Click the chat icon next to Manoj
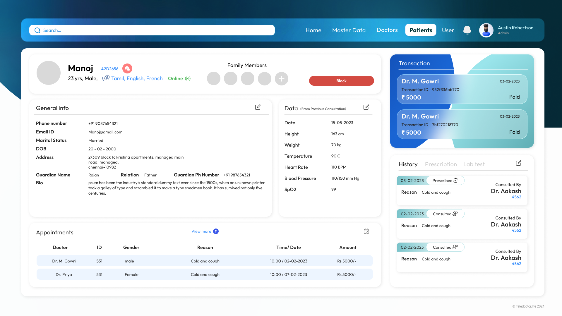 [x=127, y=68]
